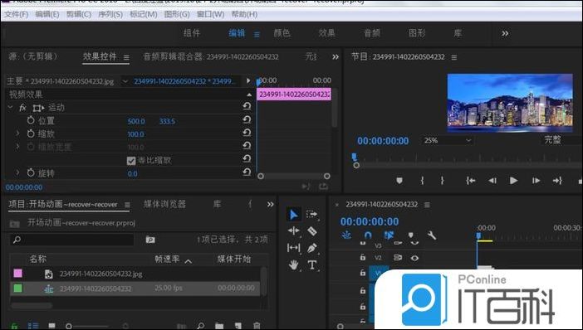Toggle 旋转 animation stopwatch
The height and width of the screenshot is (330, 583).
coord(31,172)
